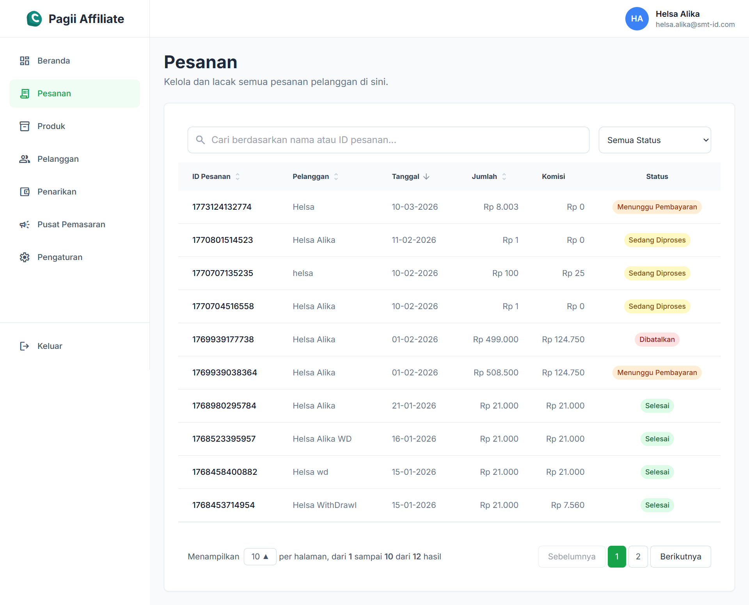Click the HA user avatar

click(637, 19)
